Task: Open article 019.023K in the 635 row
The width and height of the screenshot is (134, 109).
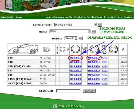Action: pos(94,75)
